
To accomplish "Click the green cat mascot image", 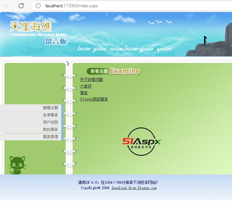I will pos(17,165).
